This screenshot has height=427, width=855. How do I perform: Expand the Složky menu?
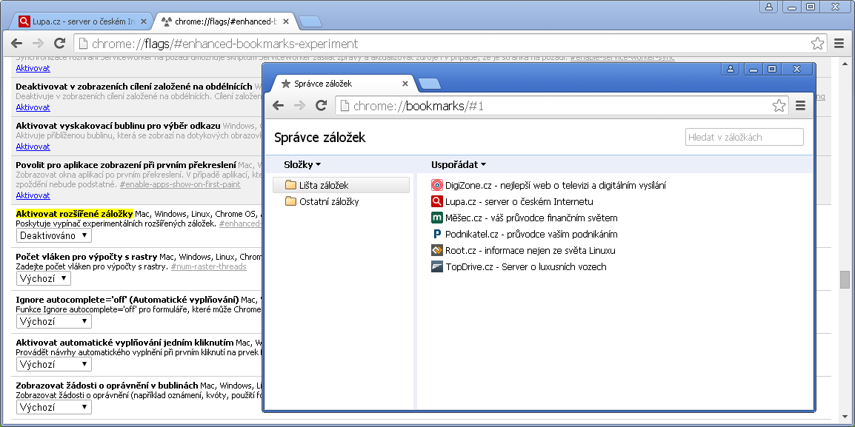302,164
